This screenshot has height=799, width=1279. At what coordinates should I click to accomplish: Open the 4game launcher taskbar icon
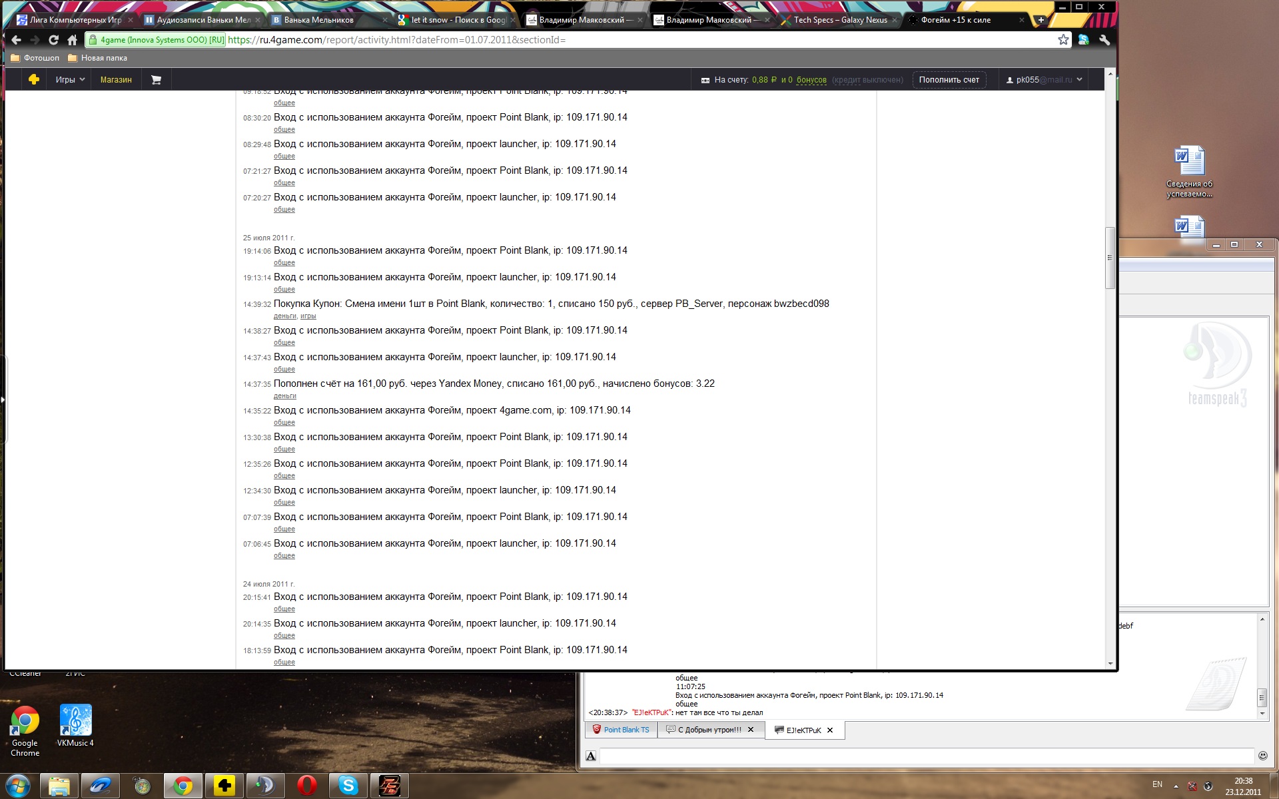pos(224,786)
